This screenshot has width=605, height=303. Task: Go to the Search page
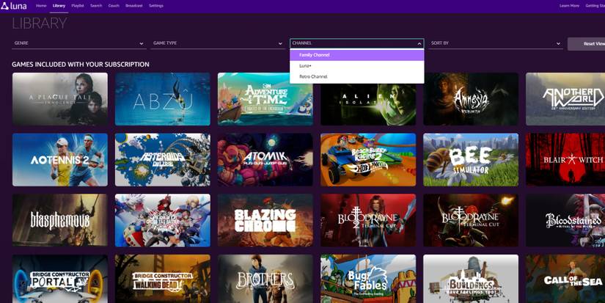[96, 6]
